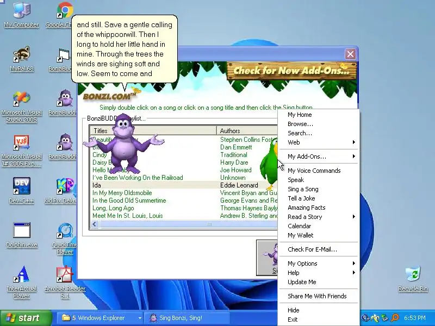The image size is (435, 326).
Task: Click Bonzi's speech balloon text
Action: pos(125,49)
